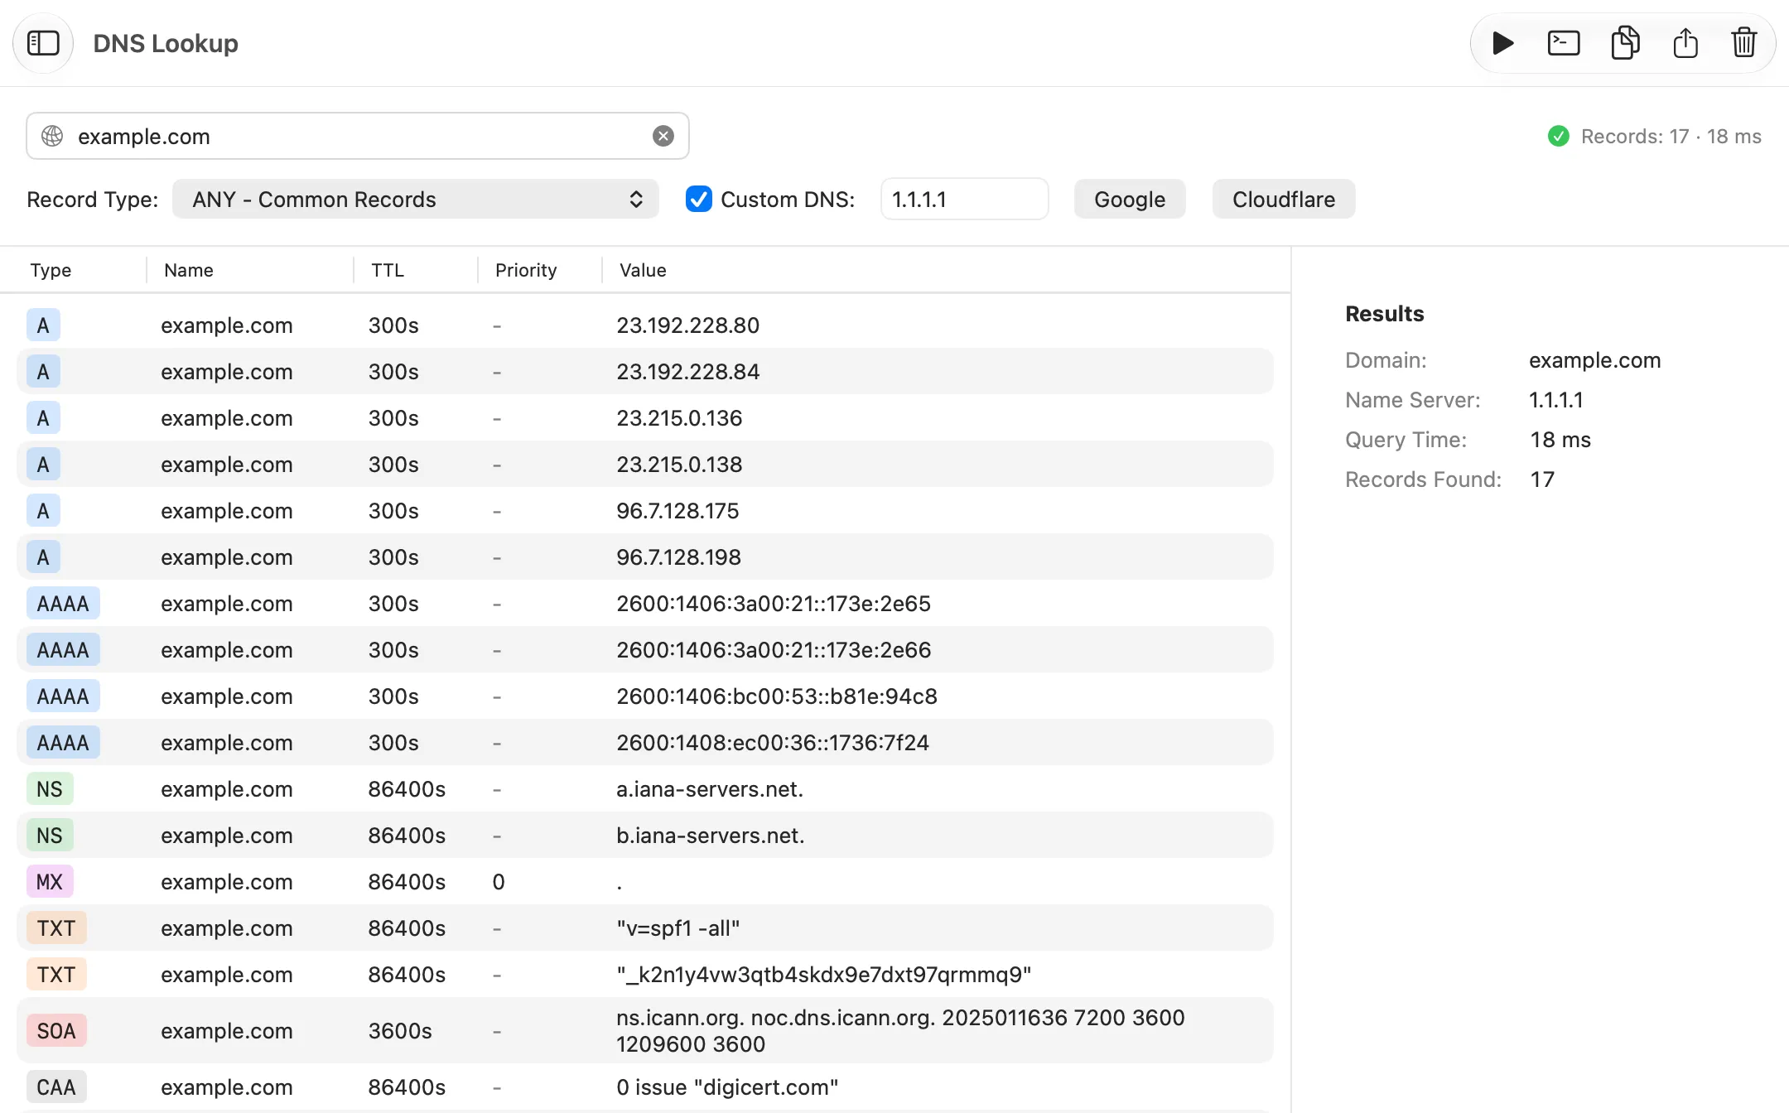Edit the custom DNS server 1.1.1.1 field
Screen dimensions: 1789x1113
(x=965, y=200)
